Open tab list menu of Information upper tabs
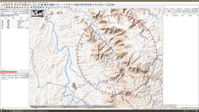The image size is (199, 112). tap(28, 76)
